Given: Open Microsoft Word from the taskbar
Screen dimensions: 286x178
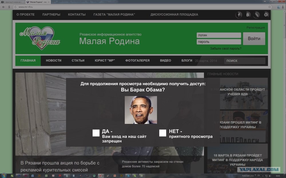Looking at the screenshot, I should click(x=33, y=176).
